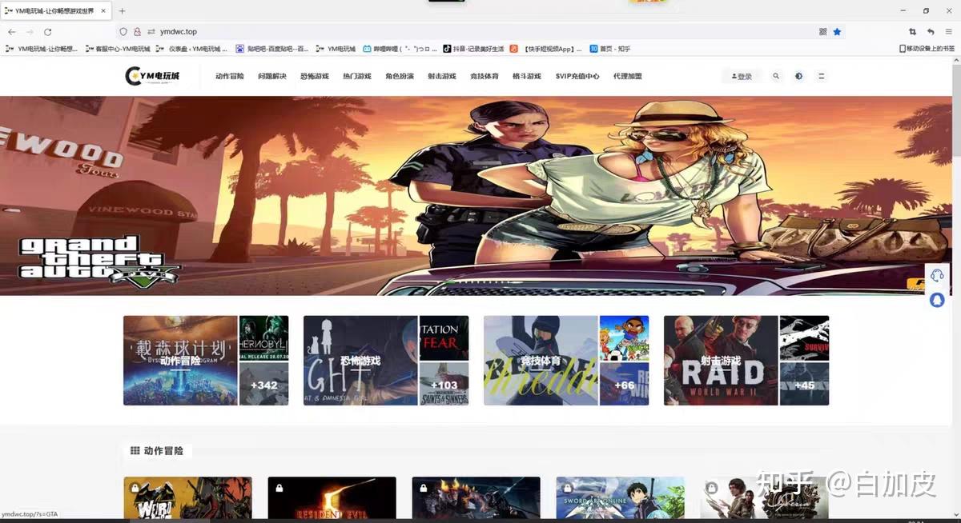The height and width of the screenshot is (523, 961).
Task: Go forward using browser arrow
Action: (x=30, y=31)
